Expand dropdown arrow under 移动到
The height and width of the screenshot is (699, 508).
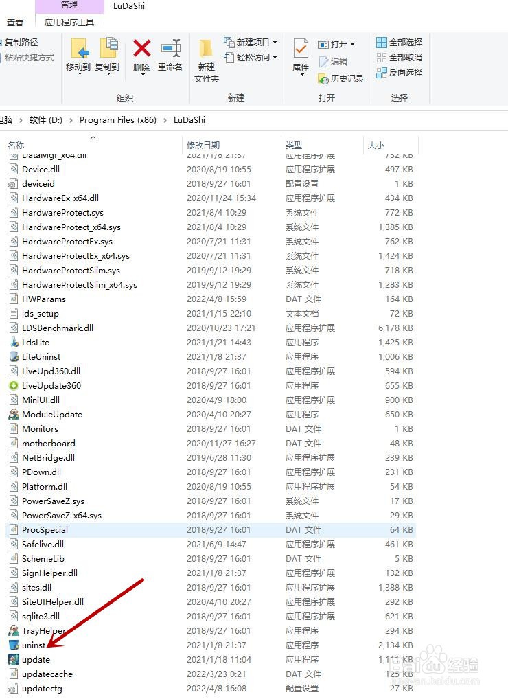click(x=80, y=74)
